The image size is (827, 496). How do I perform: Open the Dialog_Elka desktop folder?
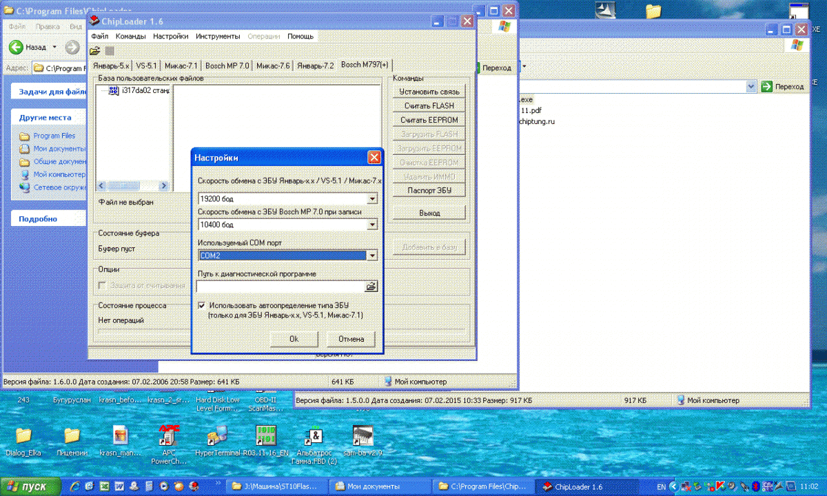click(23, 436)
